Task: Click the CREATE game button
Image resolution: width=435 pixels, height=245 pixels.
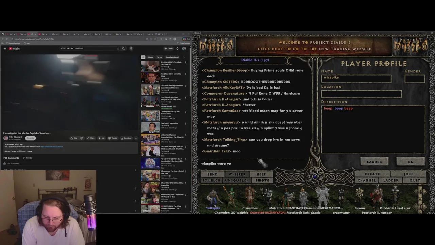Action: click(x=372, y=174)
